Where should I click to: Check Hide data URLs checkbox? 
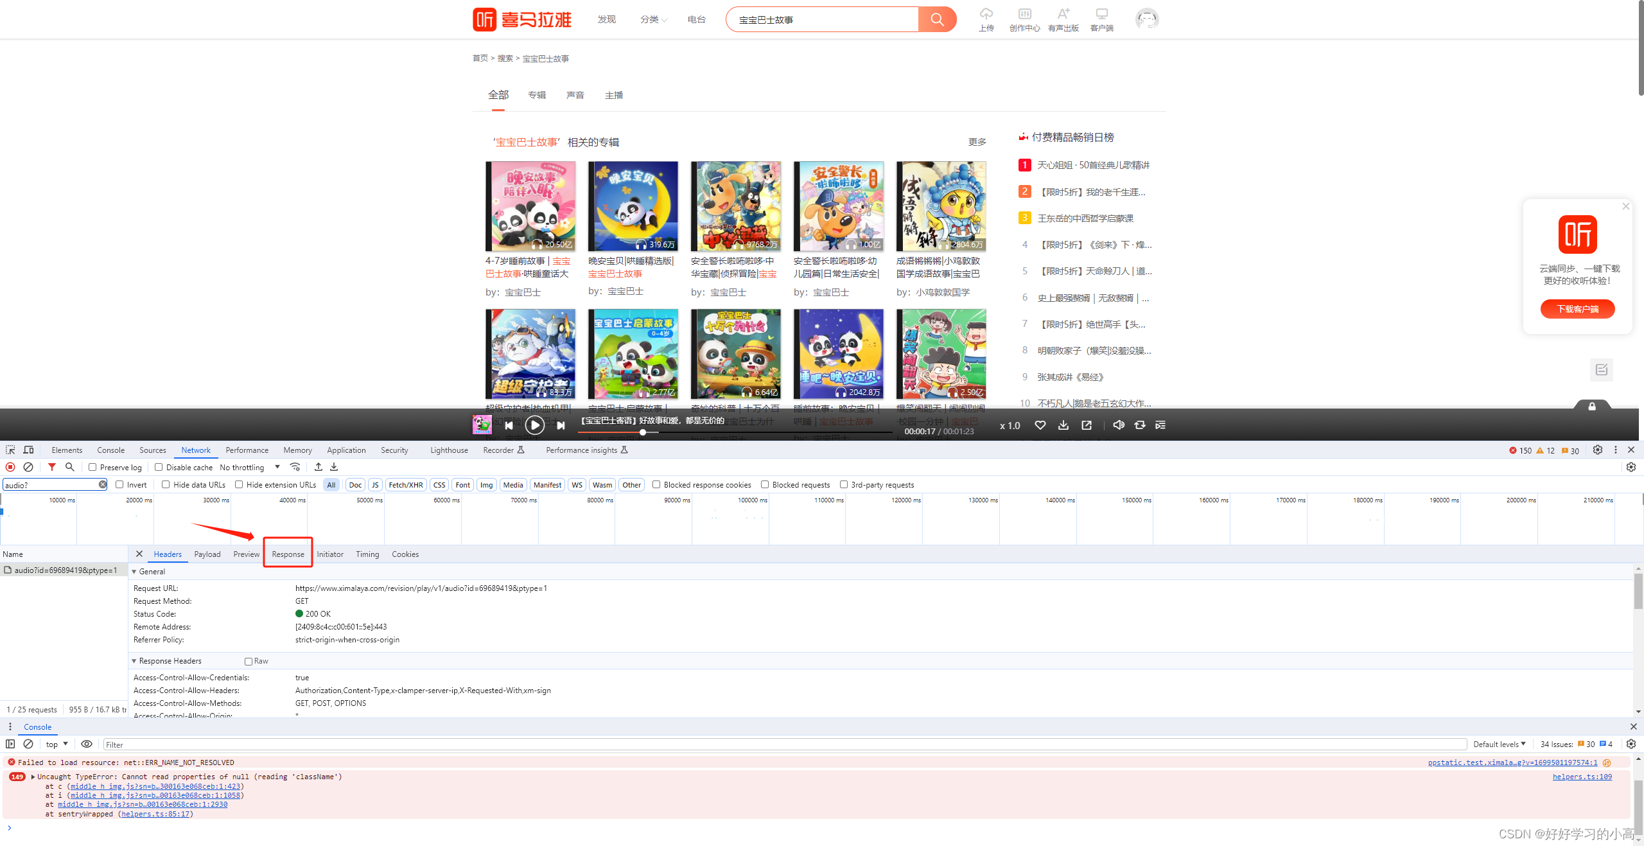pos(166,484)
